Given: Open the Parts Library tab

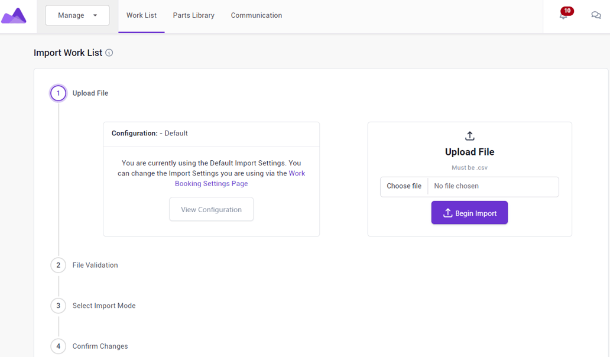Looking at the screenshot, I should 194,15.
